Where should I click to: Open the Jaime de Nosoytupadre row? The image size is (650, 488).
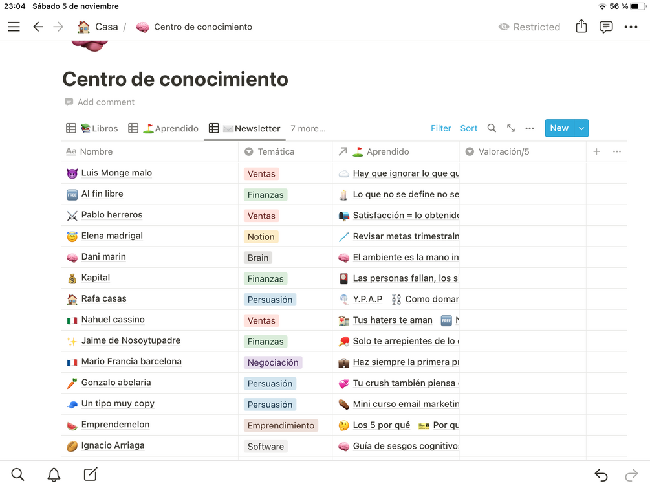pyautogui.click(x=131, y=340)
